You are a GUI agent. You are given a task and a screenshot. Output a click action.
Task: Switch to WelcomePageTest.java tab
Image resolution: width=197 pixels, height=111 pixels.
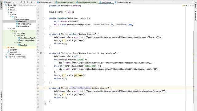(x=65, y=2)
